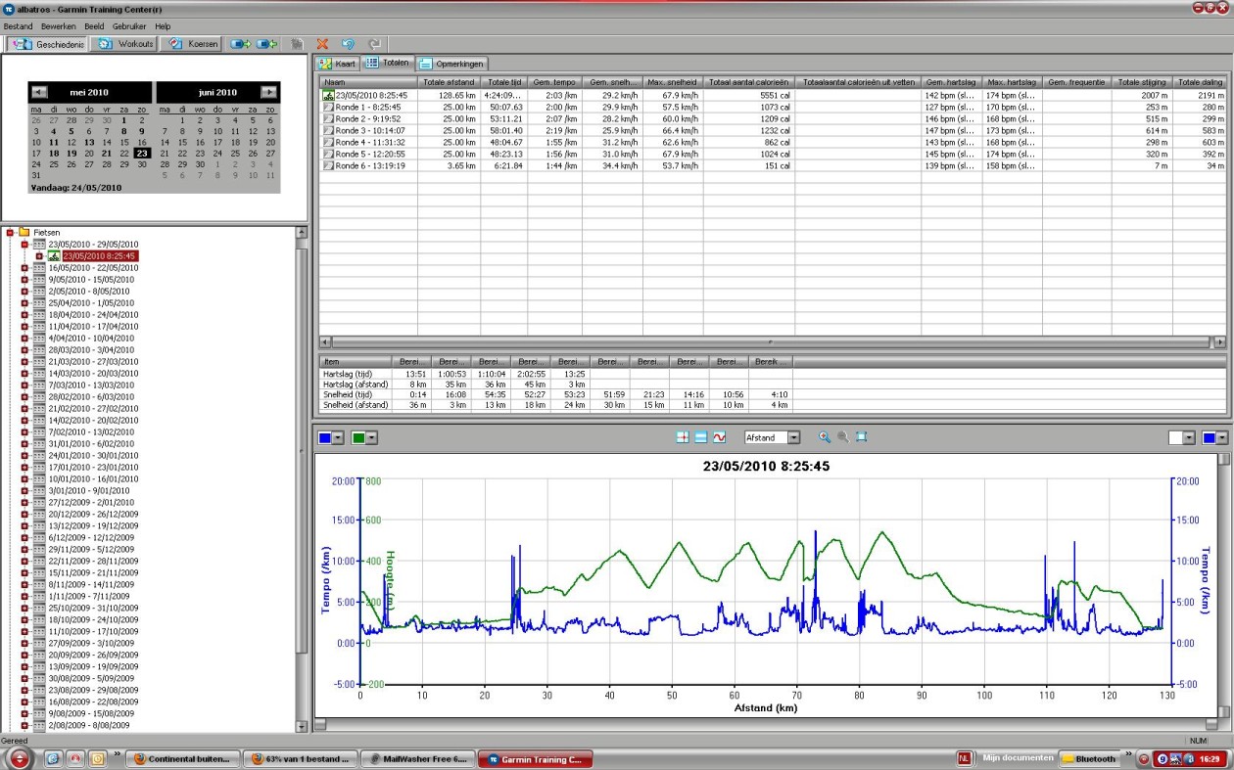Screen dimensions: 1234x770
Task: Switch to the Kaart tab
Action: [337, 63]
